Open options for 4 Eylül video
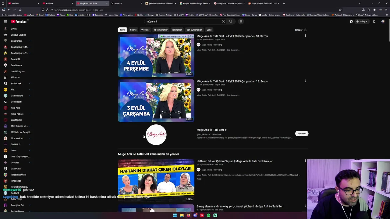Screen dimensions: 390x219 305,36
